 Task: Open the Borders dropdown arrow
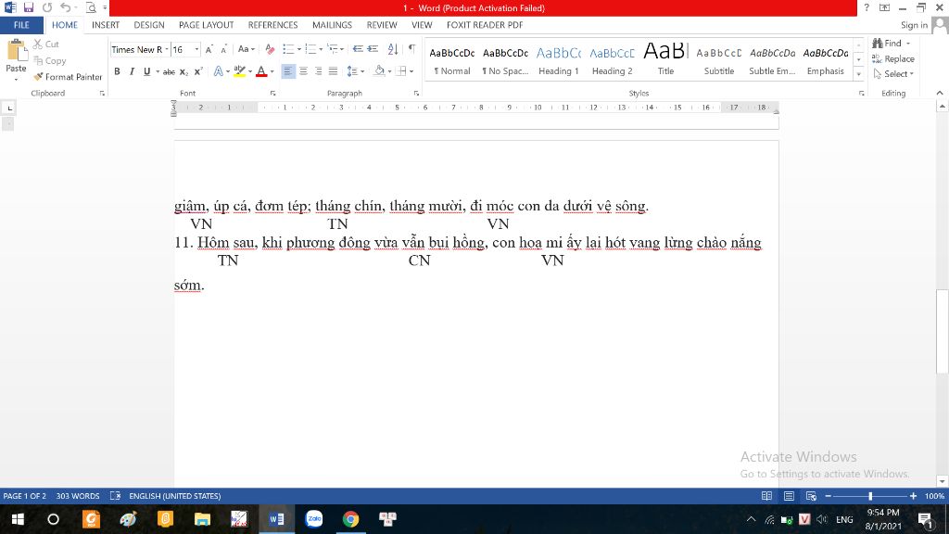[x=411, y=71]
